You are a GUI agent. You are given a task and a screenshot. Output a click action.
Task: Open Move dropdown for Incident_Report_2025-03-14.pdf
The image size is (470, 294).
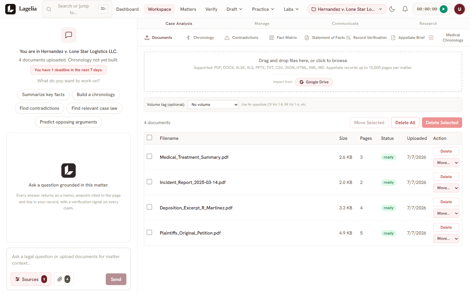coord(446,188)
